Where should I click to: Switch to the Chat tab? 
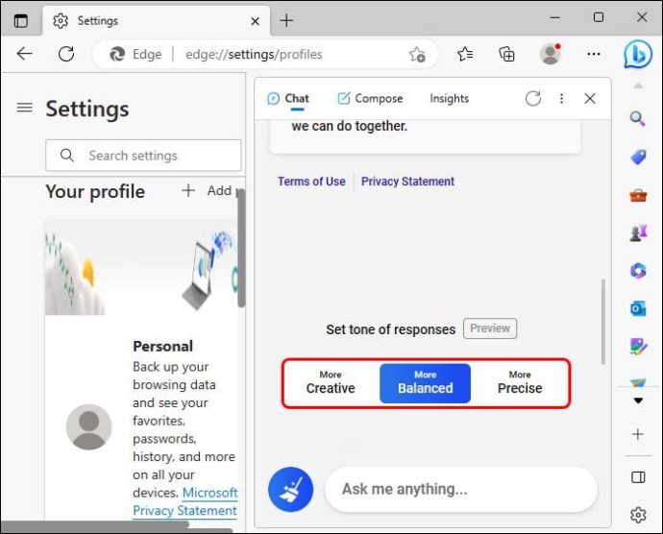click(x=288, y=99)
